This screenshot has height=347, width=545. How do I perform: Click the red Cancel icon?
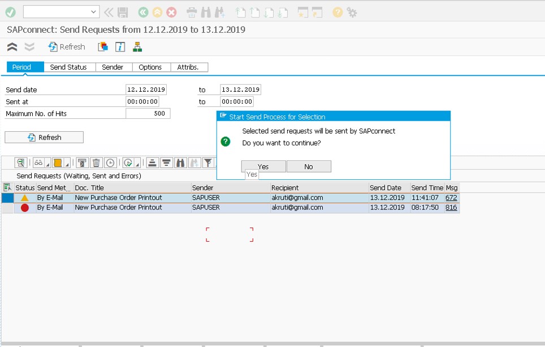[x=171, y=12]
